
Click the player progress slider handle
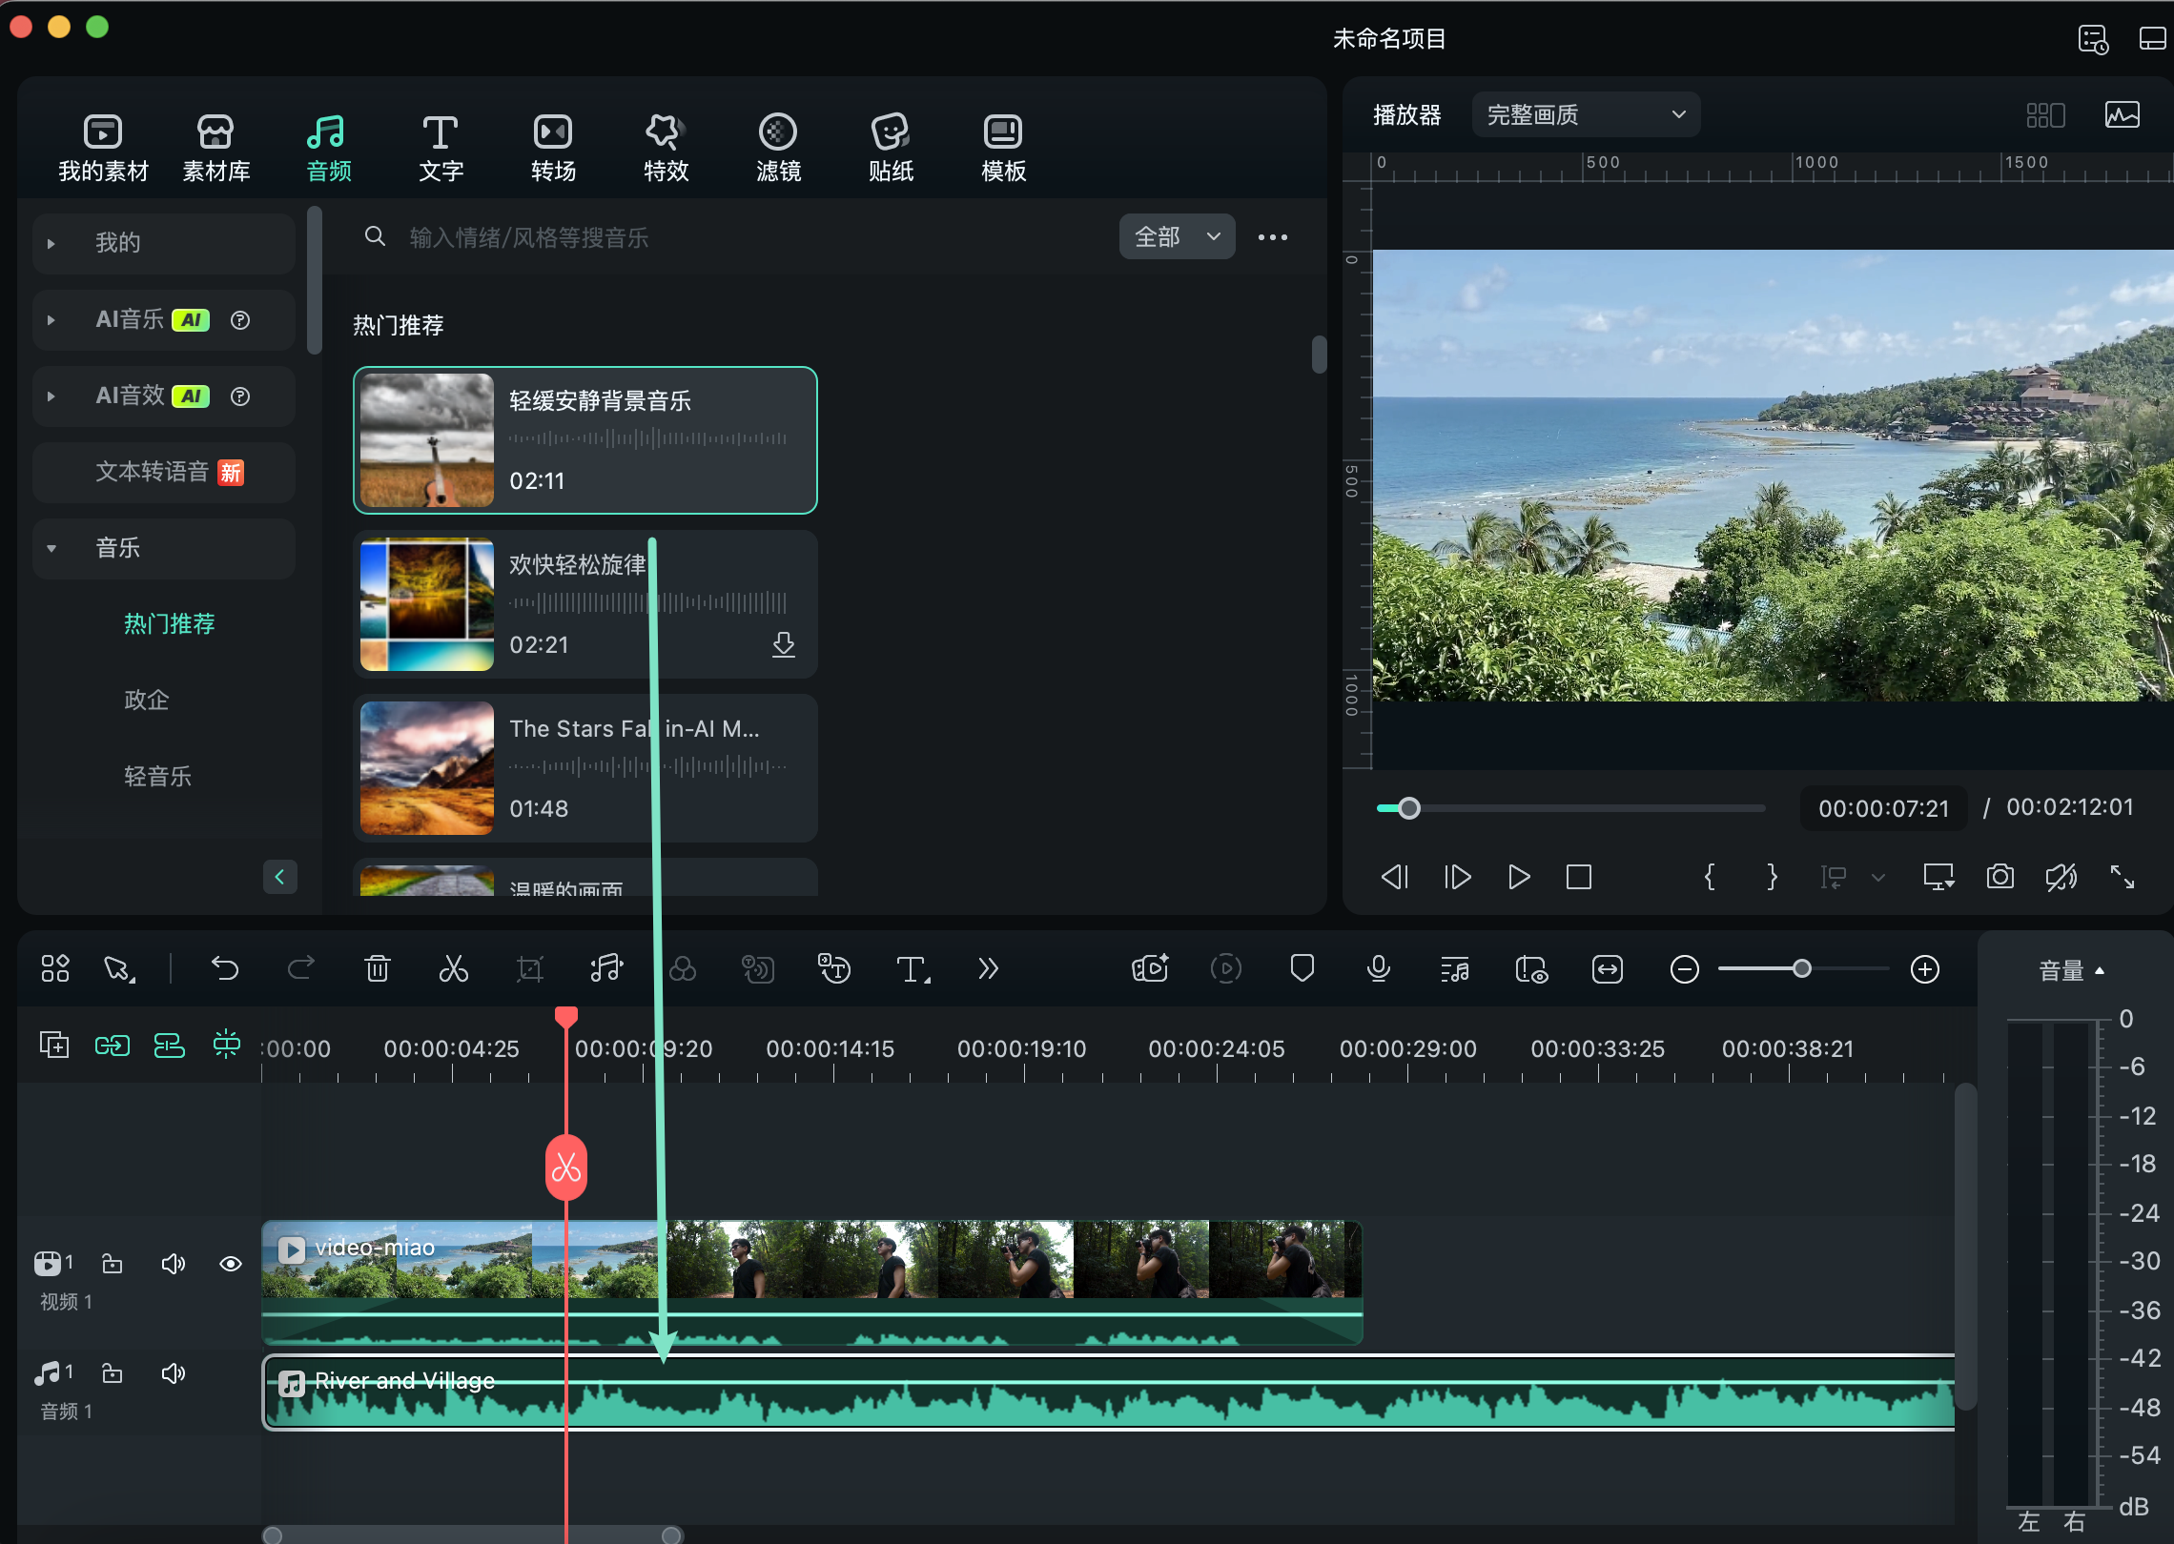point(1409,808)
